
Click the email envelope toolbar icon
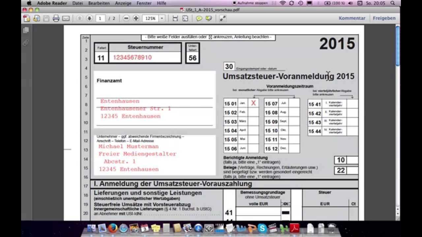point(66,18)
